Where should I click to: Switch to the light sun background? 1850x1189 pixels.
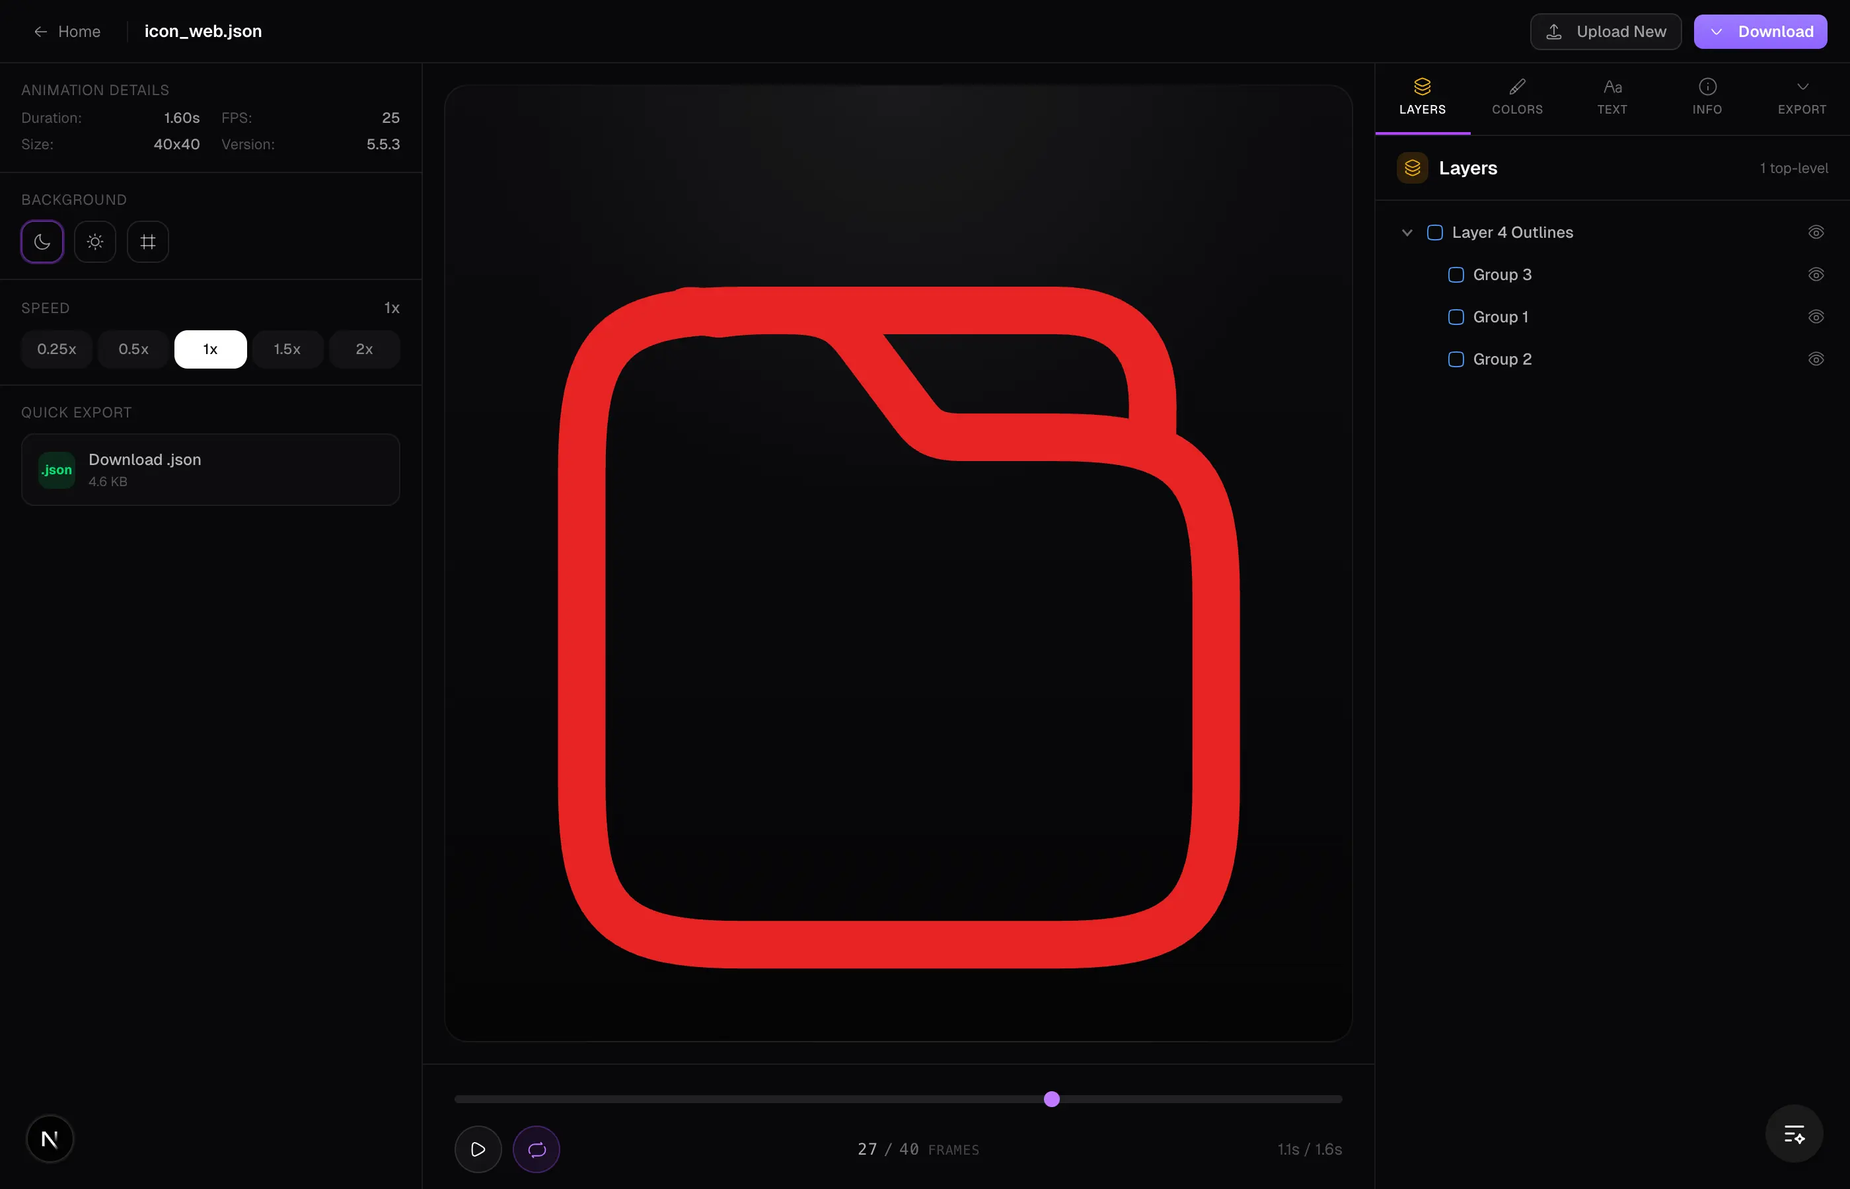pyautogui.click(x=95, y=242)
